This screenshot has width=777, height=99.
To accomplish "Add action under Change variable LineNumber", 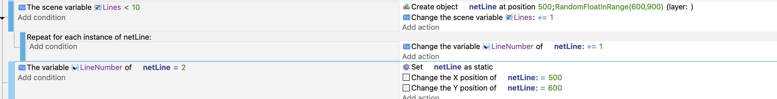I will point(421,56).
